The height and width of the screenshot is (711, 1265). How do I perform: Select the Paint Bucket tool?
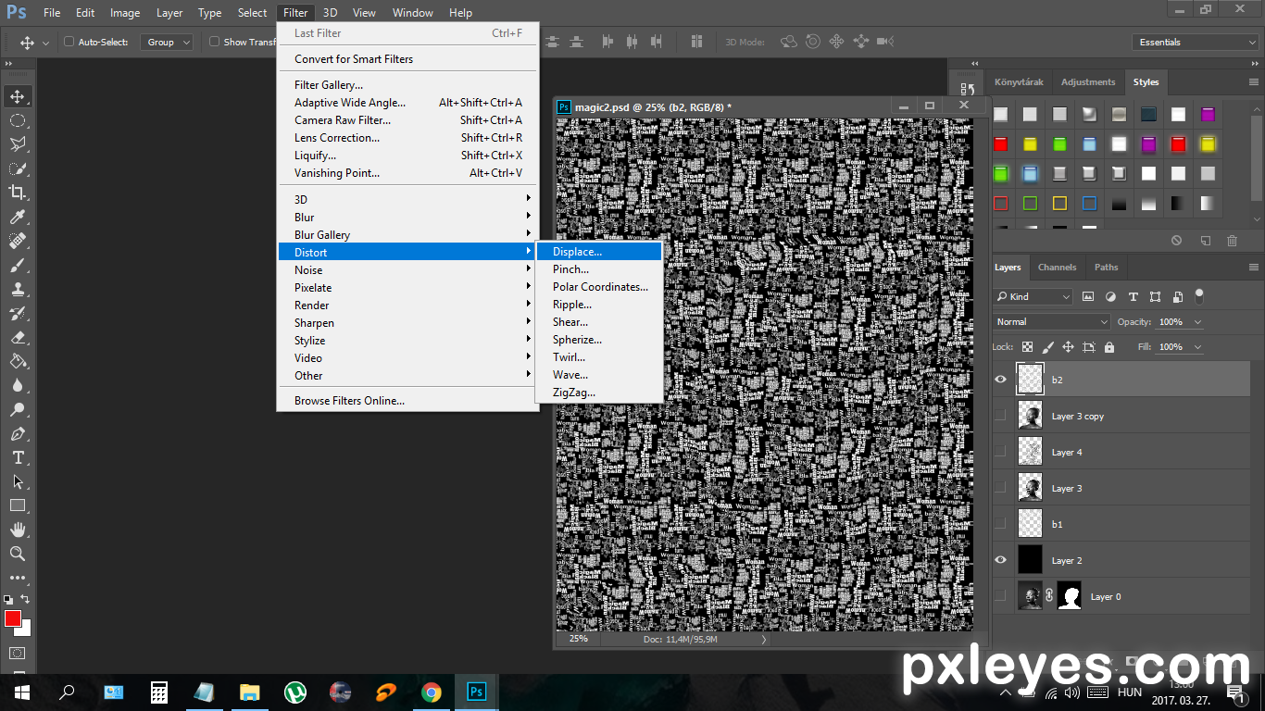click(x=18, y=361)
